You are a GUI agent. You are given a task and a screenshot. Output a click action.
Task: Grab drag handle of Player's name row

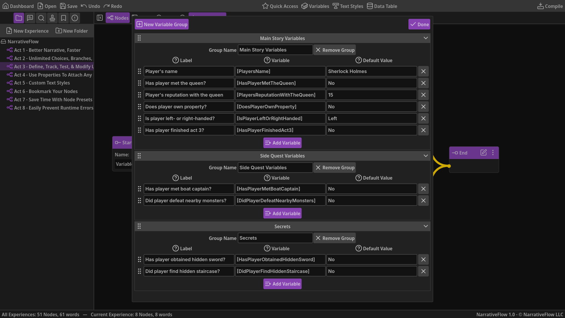pyautogui.click(x=139, y=71)
